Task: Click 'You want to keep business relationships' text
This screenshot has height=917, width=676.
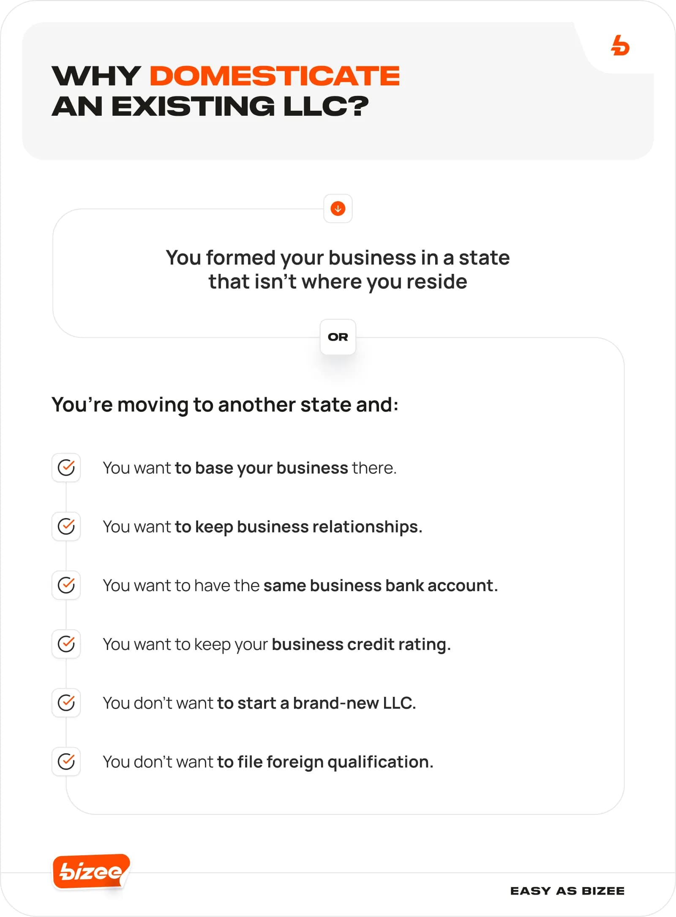Action: coord(262,527)
